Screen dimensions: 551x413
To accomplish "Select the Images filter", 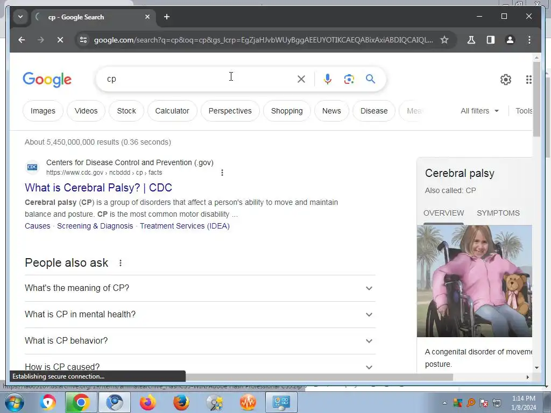I will point(43,111).
